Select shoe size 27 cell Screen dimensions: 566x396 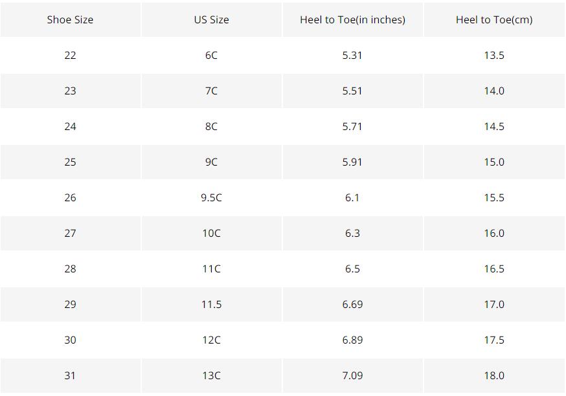coord(70,233)
